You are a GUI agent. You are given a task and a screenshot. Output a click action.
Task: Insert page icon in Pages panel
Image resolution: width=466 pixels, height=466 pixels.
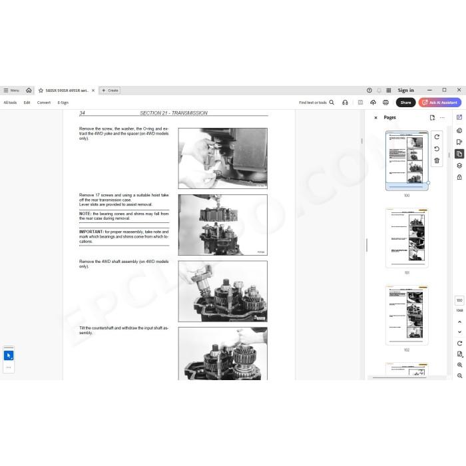coord(432,118)
